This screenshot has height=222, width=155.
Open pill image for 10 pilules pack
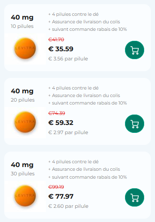coord(25,49)
